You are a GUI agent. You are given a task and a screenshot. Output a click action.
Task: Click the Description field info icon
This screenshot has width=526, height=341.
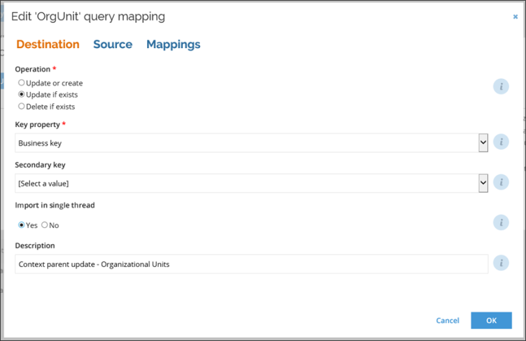point(501,263)
